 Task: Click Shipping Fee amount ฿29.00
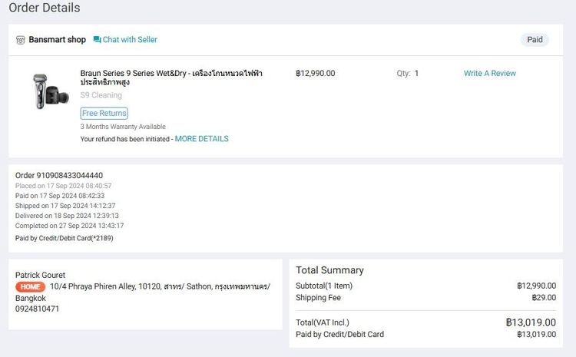(544, 298)
